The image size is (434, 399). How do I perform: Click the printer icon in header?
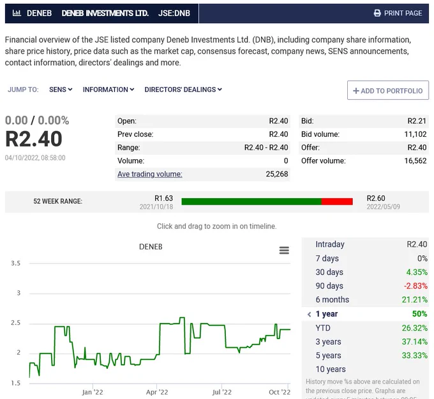tap(377, 13)
